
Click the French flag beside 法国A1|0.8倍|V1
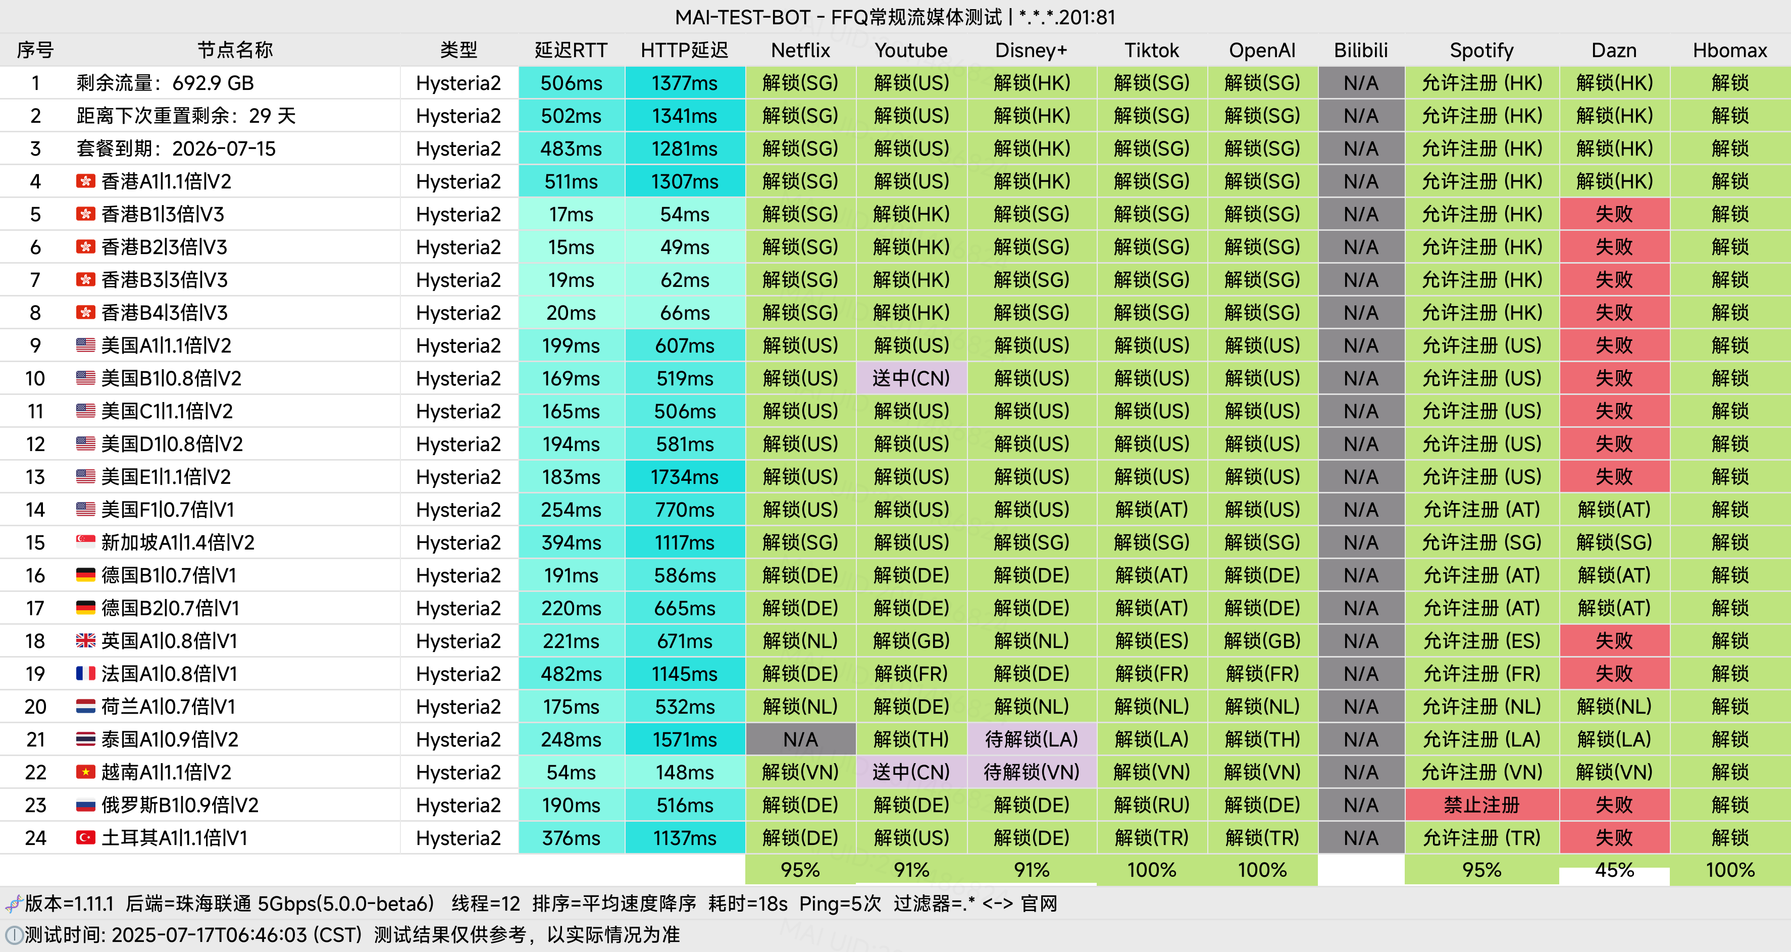(x=85, y=674)
